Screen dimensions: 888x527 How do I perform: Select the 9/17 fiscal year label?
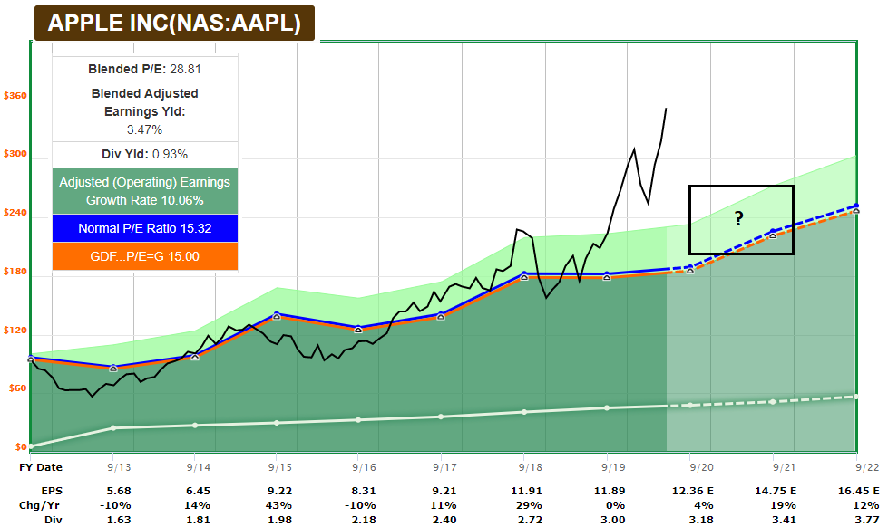(445, 467)
